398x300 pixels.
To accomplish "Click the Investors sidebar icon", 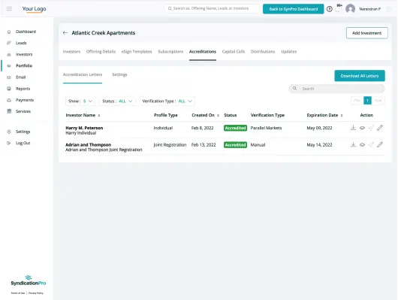I will click(9, 54).
